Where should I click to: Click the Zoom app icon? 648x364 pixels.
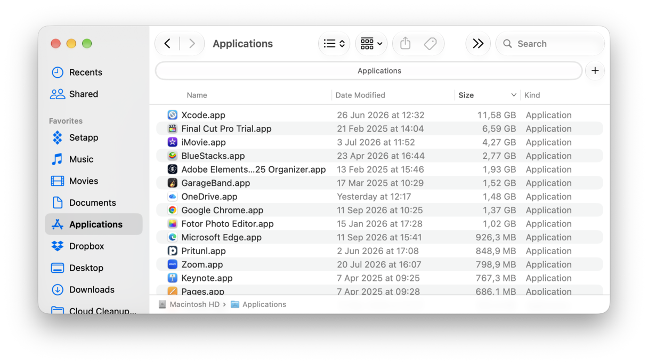point(172,264)
